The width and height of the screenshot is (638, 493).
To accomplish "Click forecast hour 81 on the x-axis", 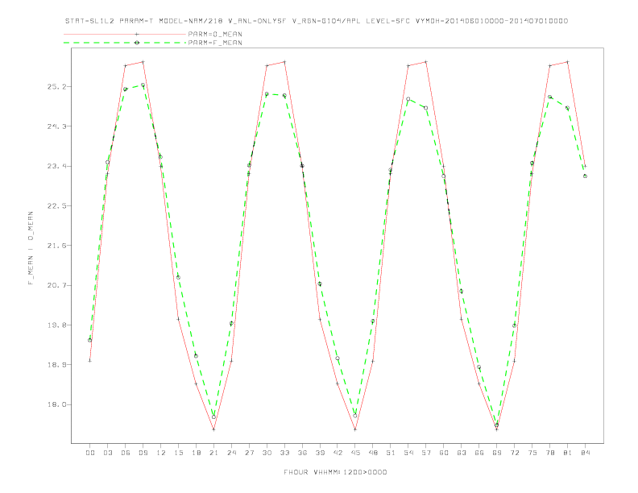I will click(568, 453).
